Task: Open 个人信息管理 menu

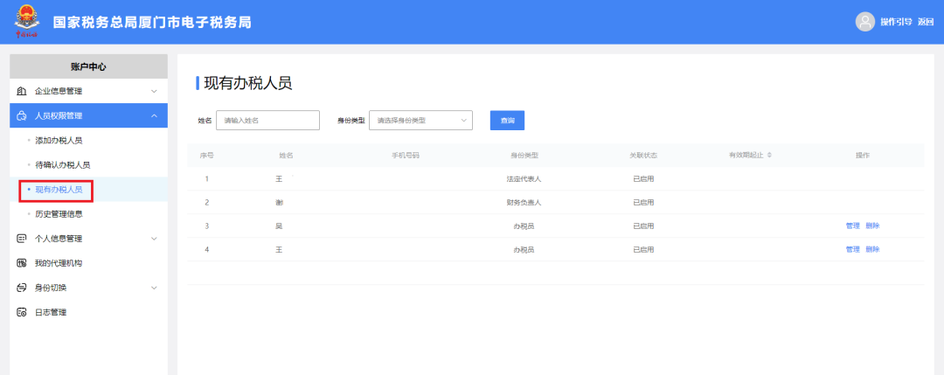Action: pos(88,239)
